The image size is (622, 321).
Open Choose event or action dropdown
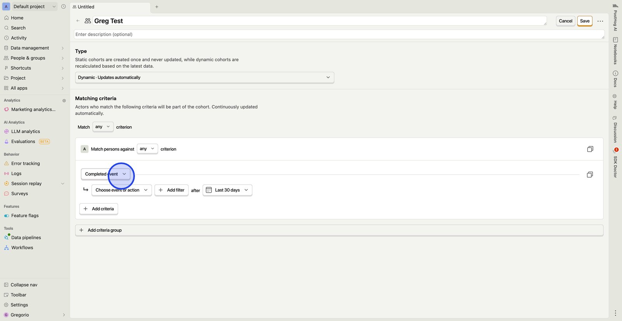pyautogui.click(x=121, y=190)
